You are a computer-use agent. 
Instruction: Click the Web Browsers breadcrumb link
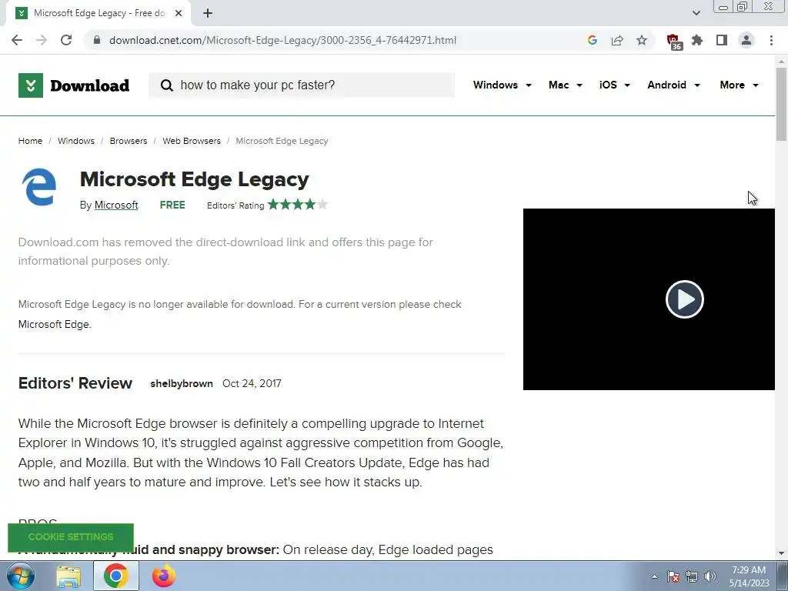pyautogui.click(x=192, y=142)
